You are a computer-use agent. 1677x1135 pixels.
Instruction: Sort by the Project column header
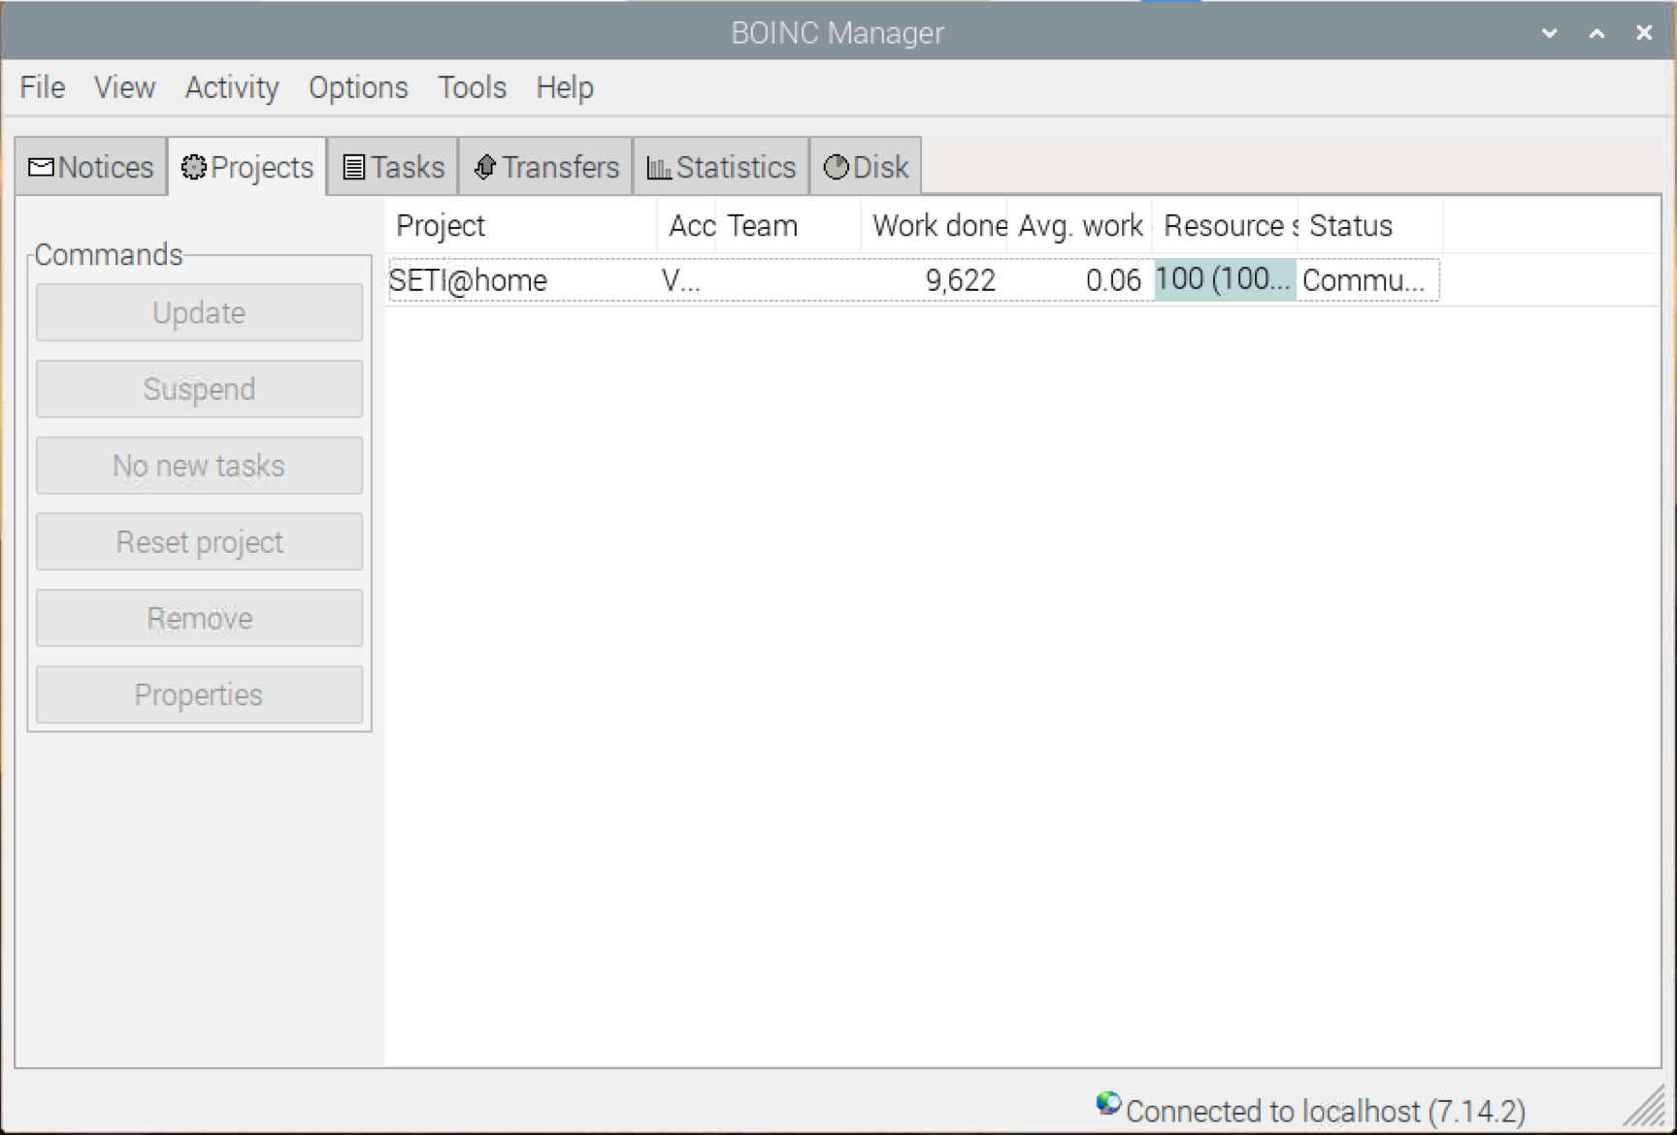521,226
